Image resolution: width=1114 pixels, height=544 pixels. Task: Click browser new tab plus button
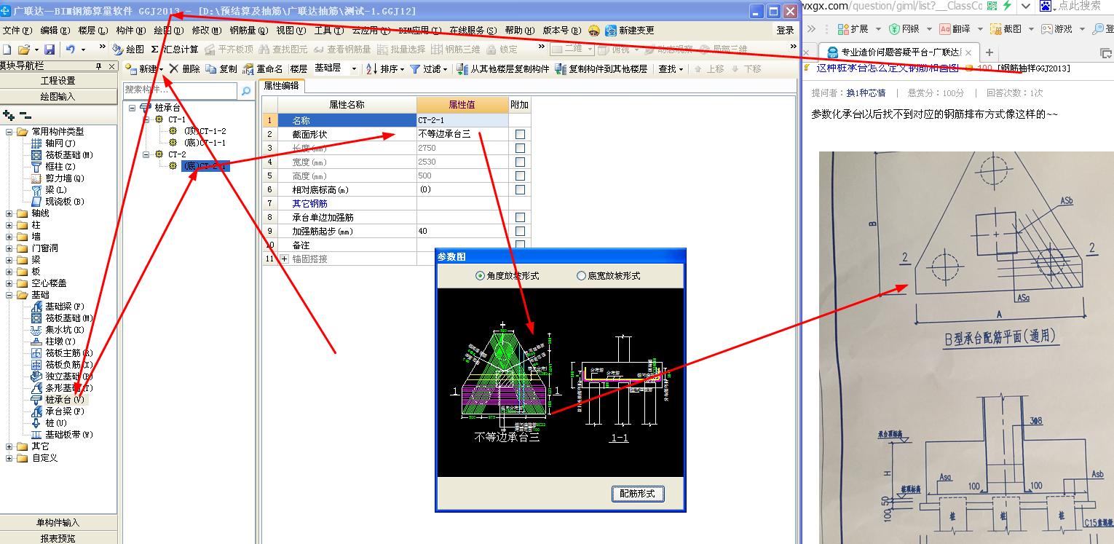989,52
